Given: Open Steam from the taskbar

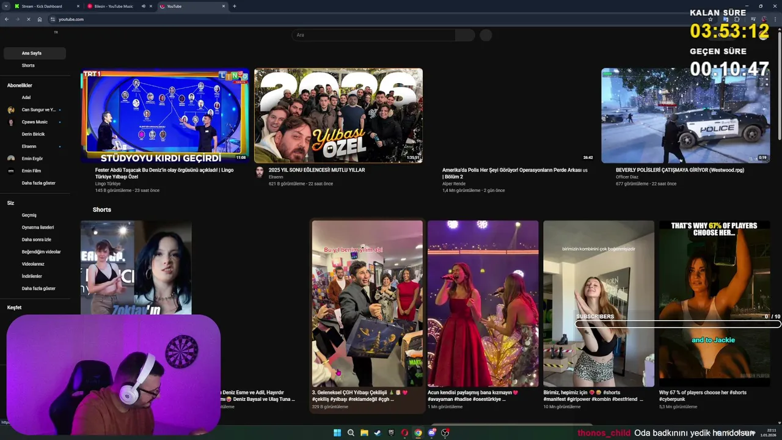Looking at the screenshot, I should 378,433.
